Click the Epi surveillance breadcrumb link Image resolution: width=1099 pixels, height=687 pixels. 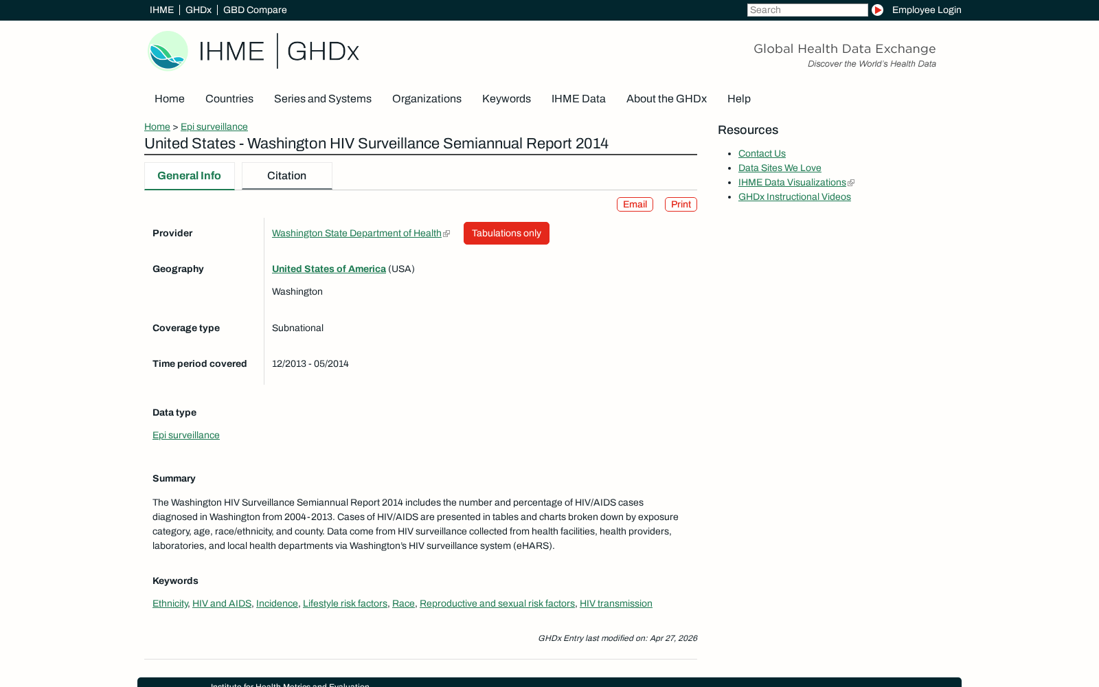(214, 127)
